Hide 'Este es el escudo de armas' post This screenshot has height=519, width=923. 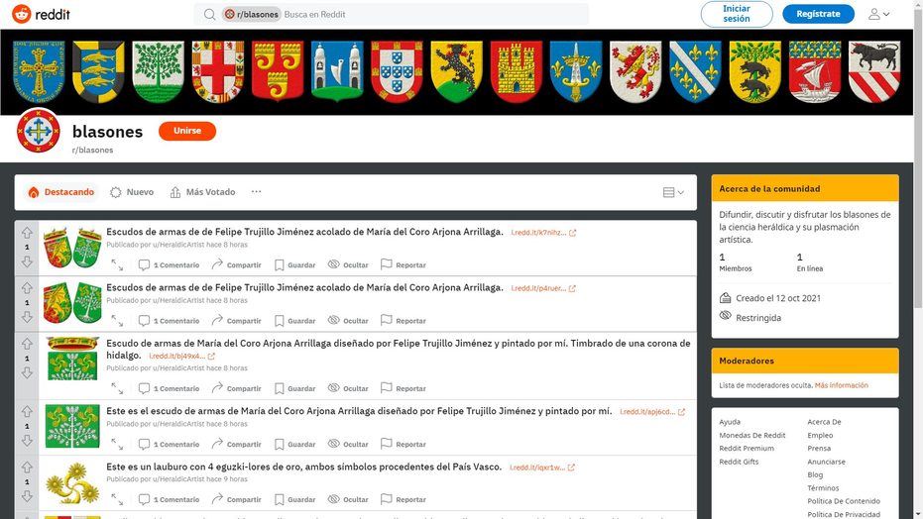tap(348, 445)
